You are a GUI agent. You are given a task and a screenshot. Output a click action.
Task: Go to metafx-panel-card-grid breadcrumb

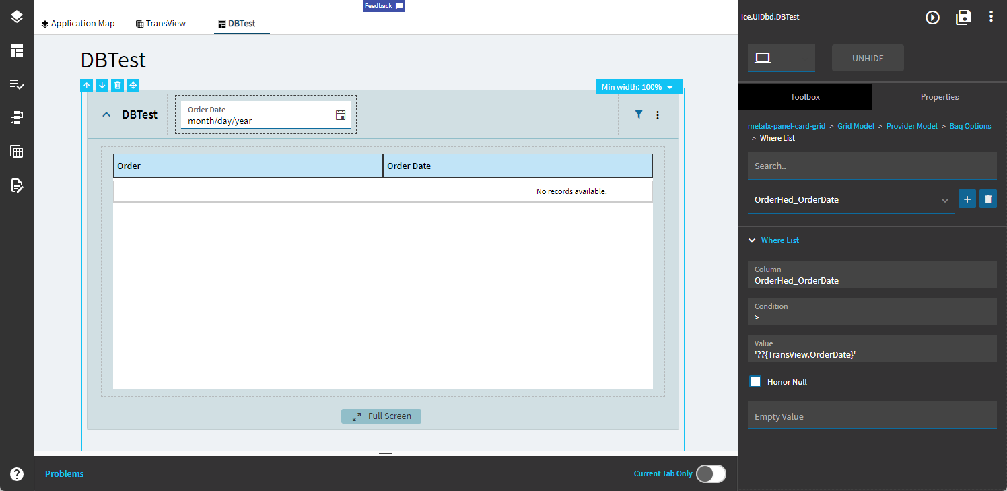pyautogui.click(x=786, y=126)
